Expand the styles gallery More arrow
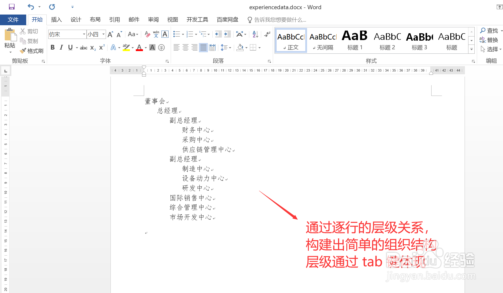This screenshot has height=293, width=503. coord(471,49)
